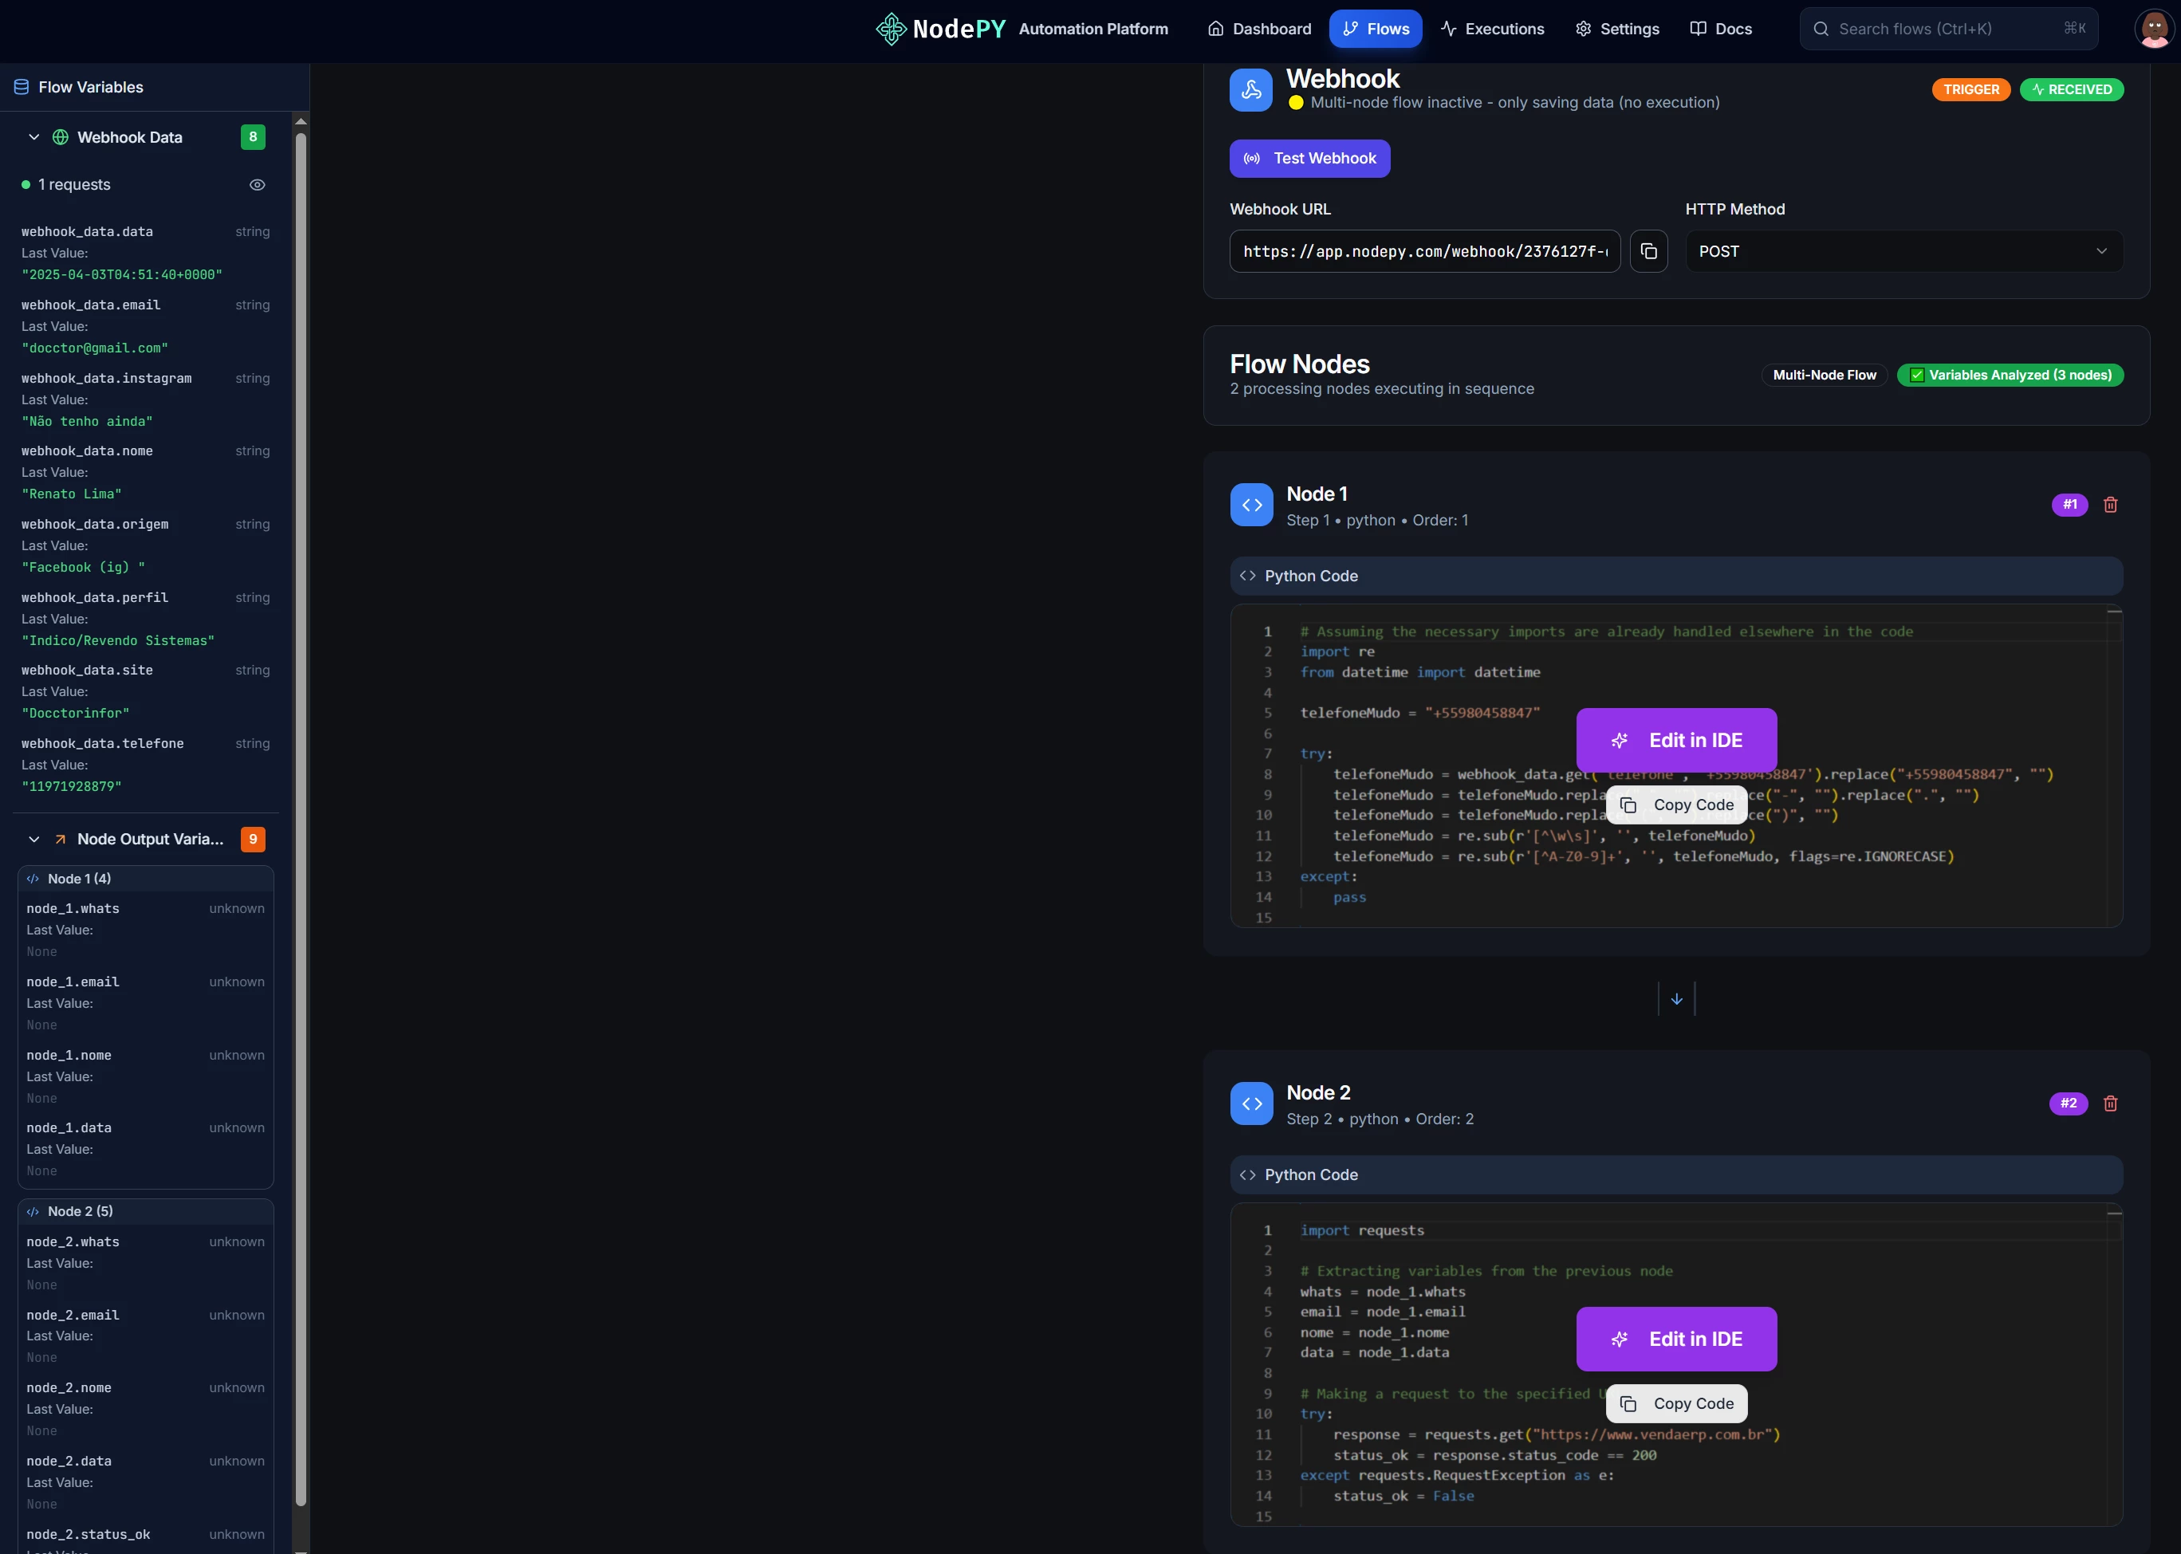Click Node 1 code brackets icon
This screenshot has width=2181, height=1554.
[1252, 506]
